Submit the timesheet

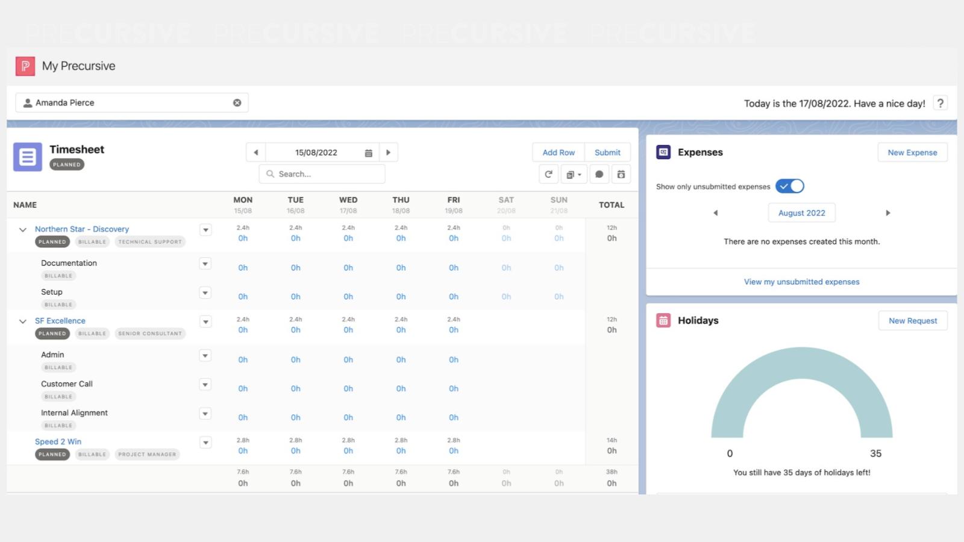pos(607,153)
